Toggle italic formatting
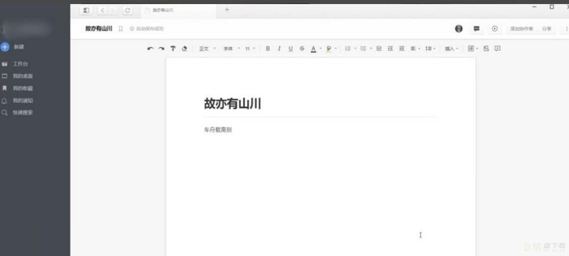The height and width of the screenshot is (256, 569). (x=279, y=48)
